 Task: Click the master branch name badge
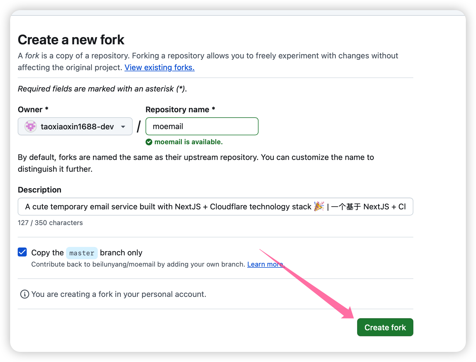click(82, 253)
